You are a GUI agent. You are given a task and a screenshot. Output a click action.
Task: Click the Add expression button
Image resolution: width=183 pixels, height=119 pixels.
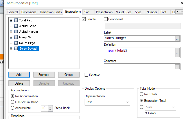pyautogui.click(x=19, y=75)
